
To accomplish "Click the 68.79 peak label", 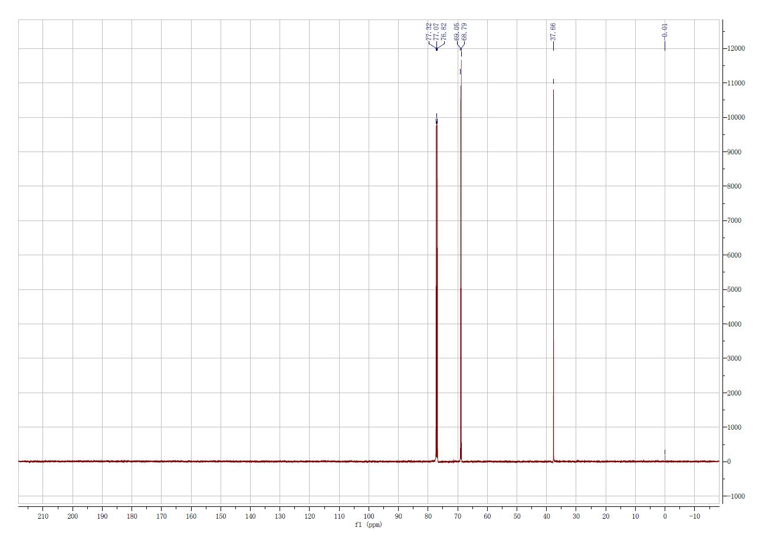I will [465, 32].
